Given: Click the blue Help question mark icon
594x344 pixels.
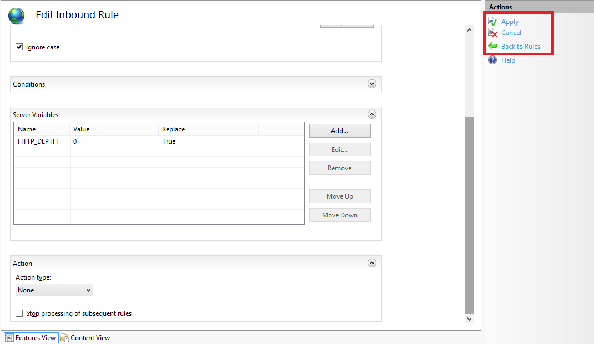Looking at the screenshot, I should pos(492,60).
